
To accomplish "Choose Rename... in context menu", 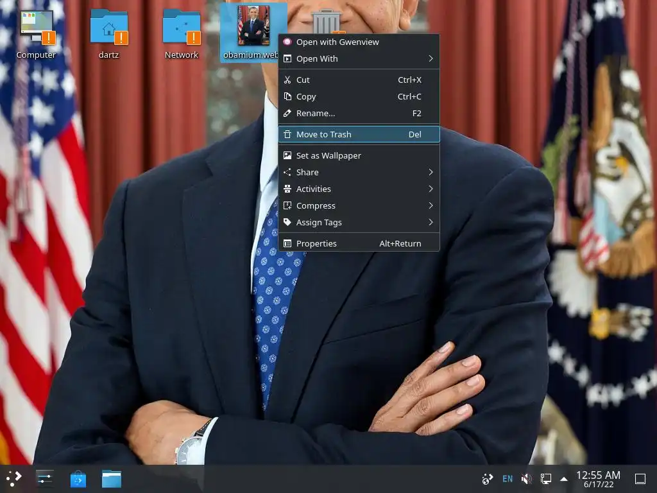I will [x=359, y=113].
